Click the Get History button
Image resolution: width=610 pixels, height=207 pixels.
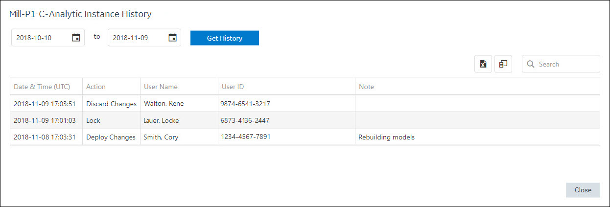[x=225, y=38]
